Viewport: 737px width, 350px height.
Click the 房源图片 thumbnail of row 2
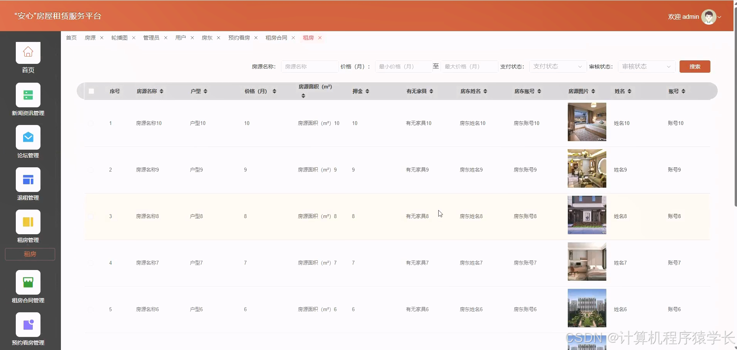[x=586, y=168]
